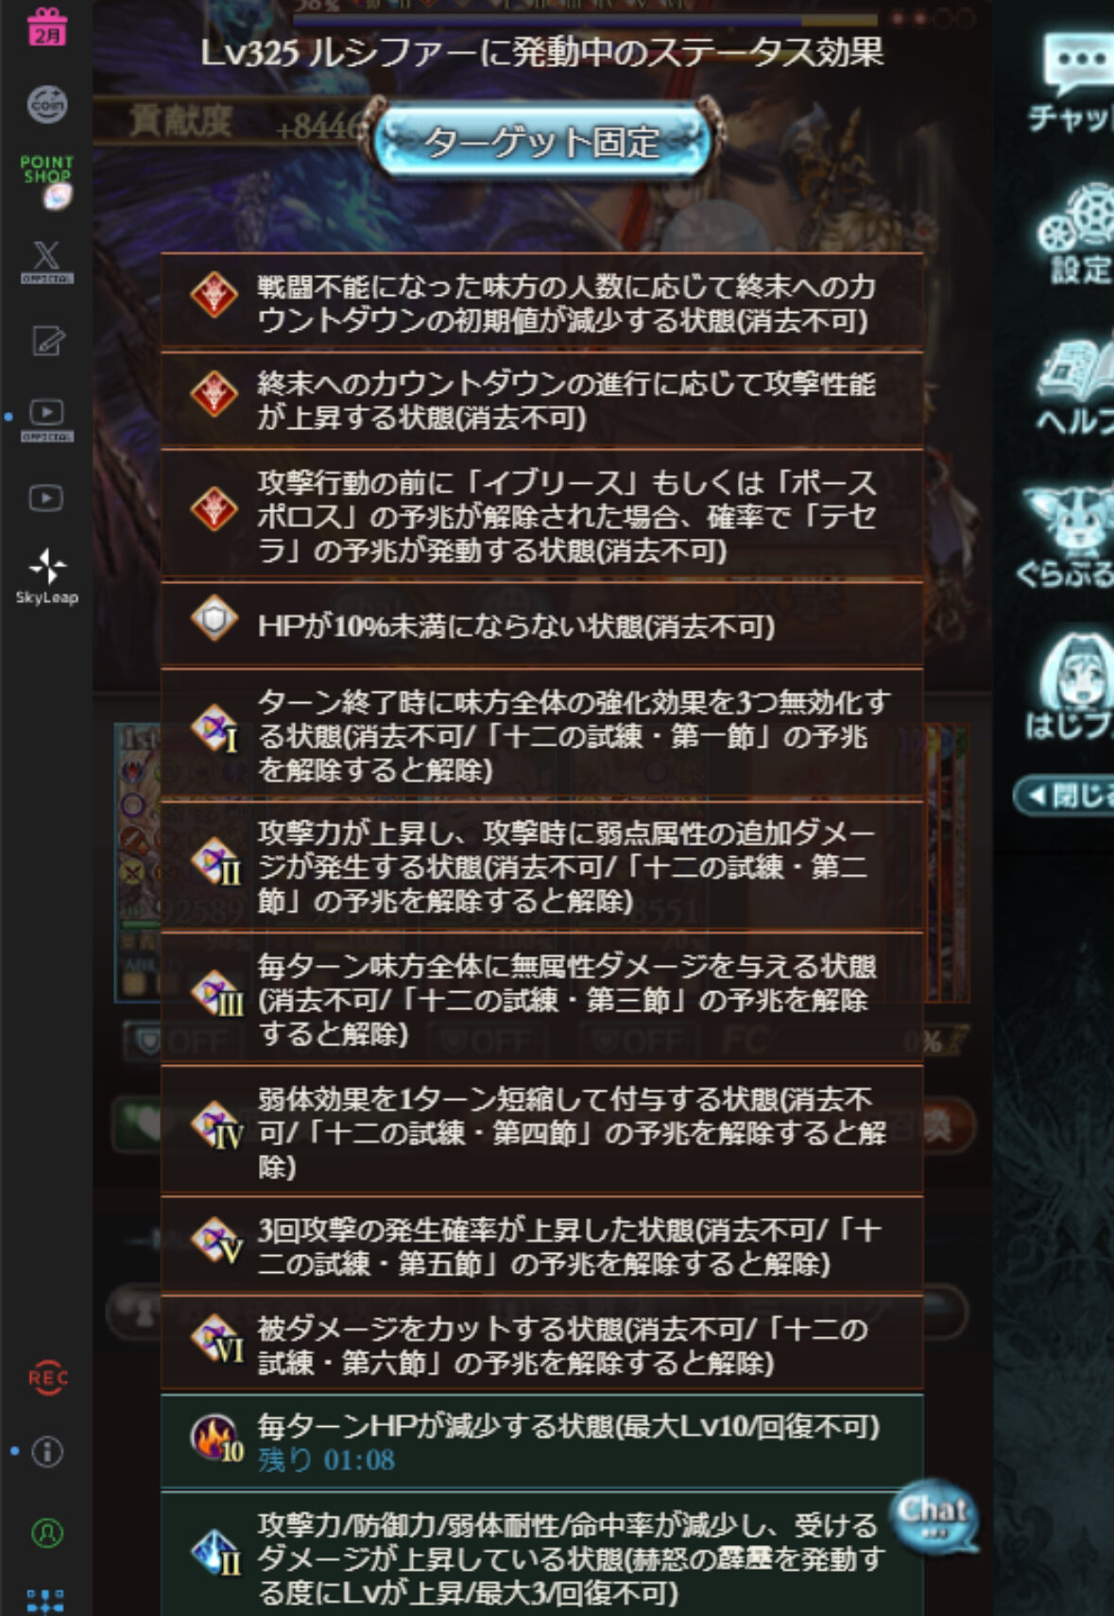Open the info circle icon
1114x1616 pixels.
coord(47,1452)
